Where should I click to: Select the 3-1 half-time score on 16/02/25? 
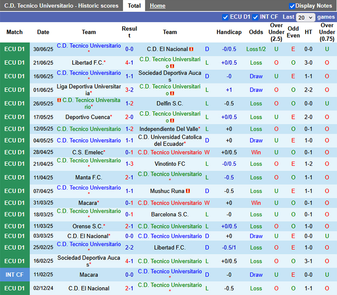[308, 261]
